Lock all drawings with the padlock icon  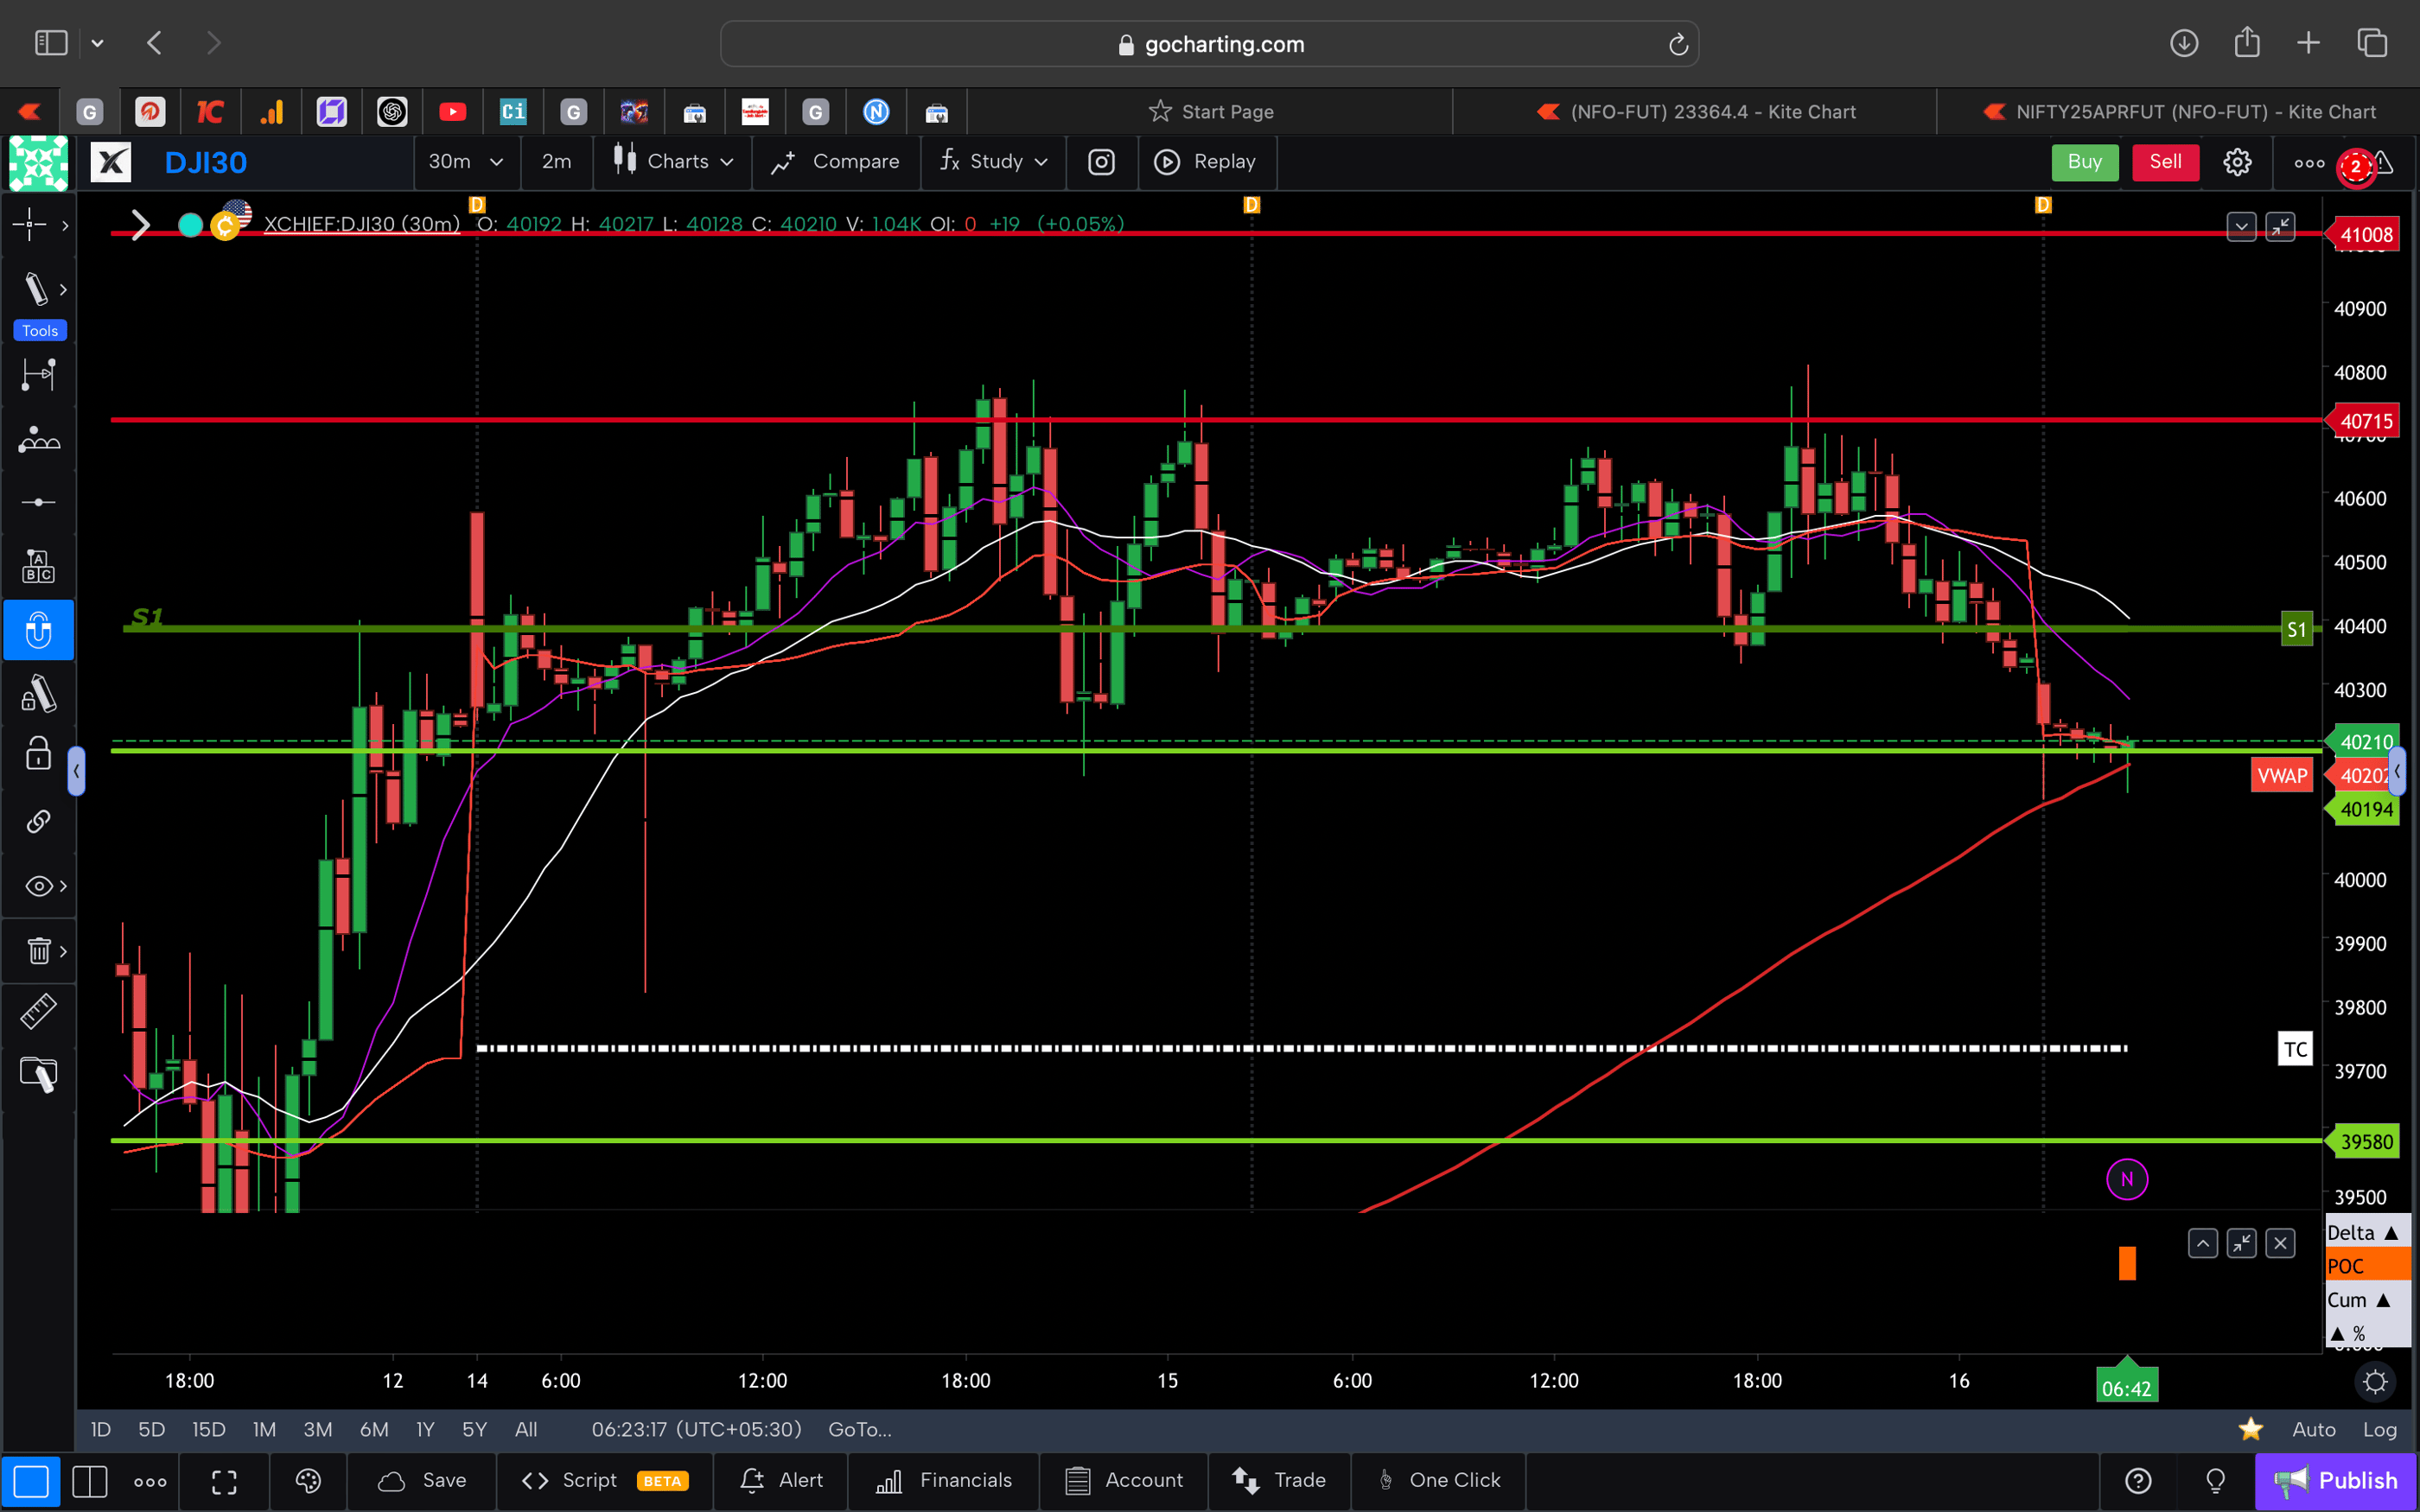point(37,755)
